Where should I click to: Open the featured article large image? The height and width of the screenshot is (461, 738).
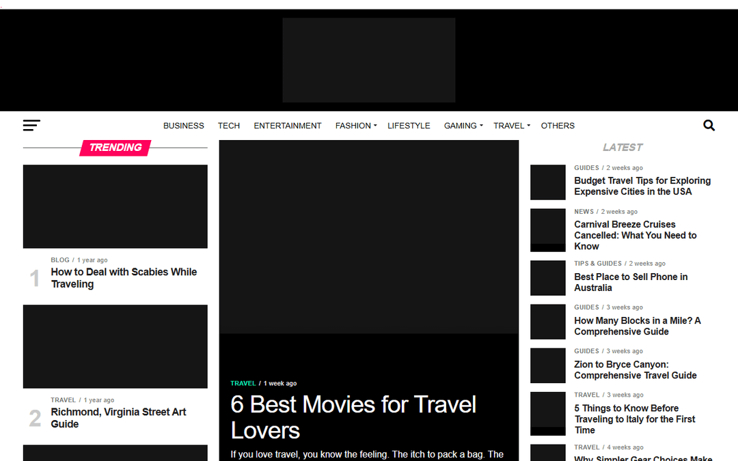369,236
